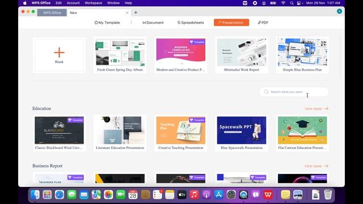The width and height of the screenshot is (363, 204).
Task: Open Notes from the Dock
Action: click(170, 195)
